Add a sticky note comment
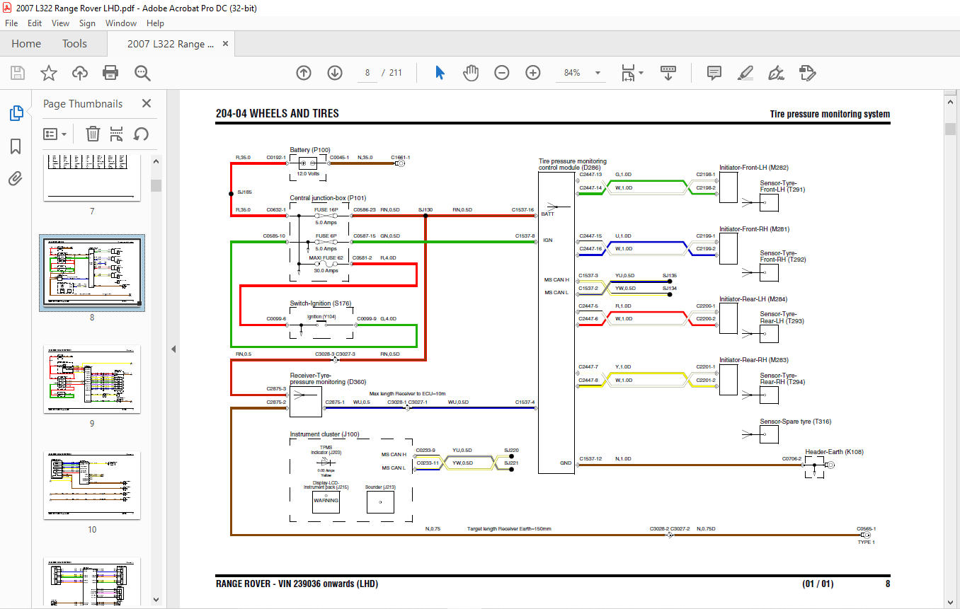This screenshot has width=960, height=609. coord(714,73)
